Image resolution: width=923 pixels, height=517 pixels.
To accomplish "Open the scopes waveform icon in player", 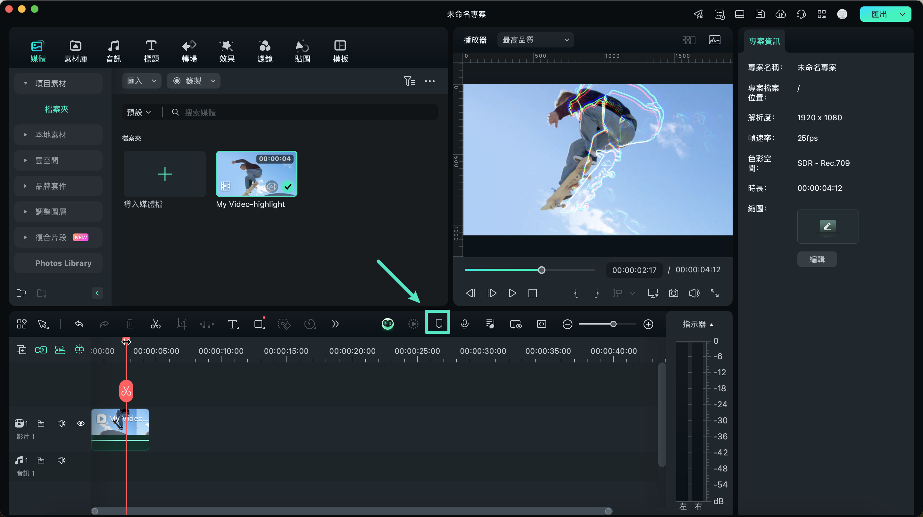I will [x=714, y=40].
